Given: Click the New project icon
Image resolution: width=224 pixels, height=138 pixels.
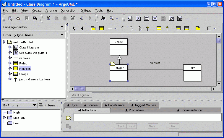Looking at the screenshot, I should click(x=10, y=18).
